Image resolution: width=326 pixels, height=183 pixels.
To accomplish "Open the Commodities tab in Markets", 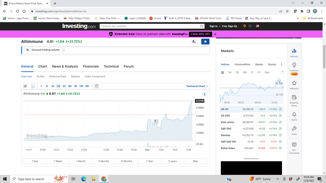I will (x=242, y=64).
